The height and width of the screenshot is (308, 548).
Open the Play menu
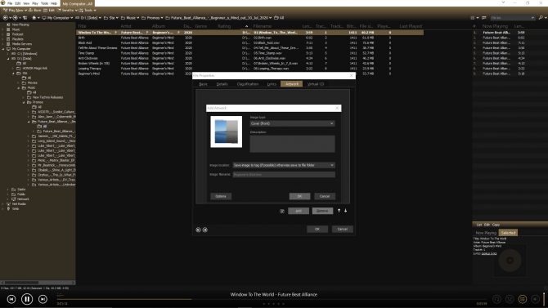(35, 3)
